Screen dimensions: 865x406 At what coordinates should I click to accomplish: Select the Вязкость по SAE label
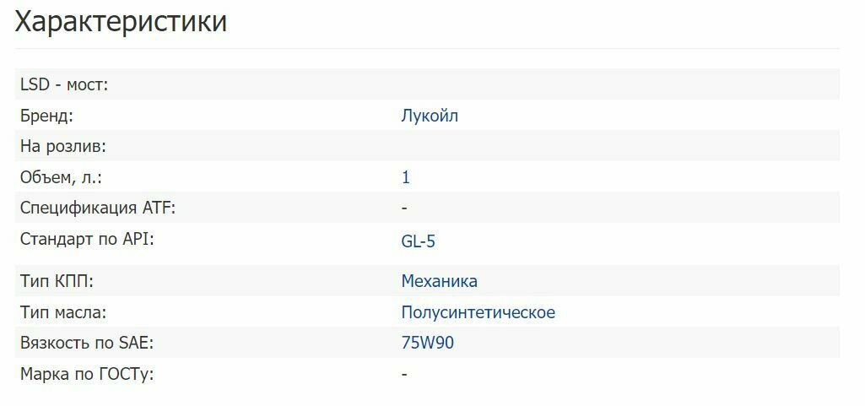(87, 343)
